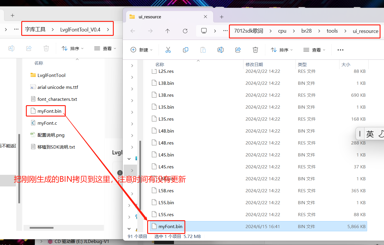384x245 pixels.
Task: Open the 新建 dropdown in ui_resource window
Action: point(142,50)
